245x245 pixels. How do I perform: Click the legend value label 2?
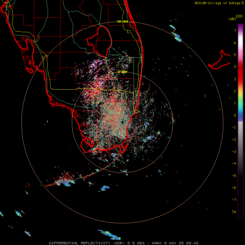(x=235, y=91)
